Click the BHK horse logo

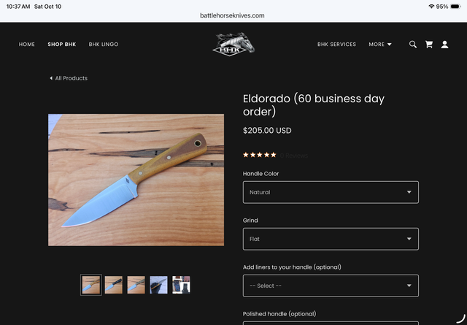[x=233, y=44]
